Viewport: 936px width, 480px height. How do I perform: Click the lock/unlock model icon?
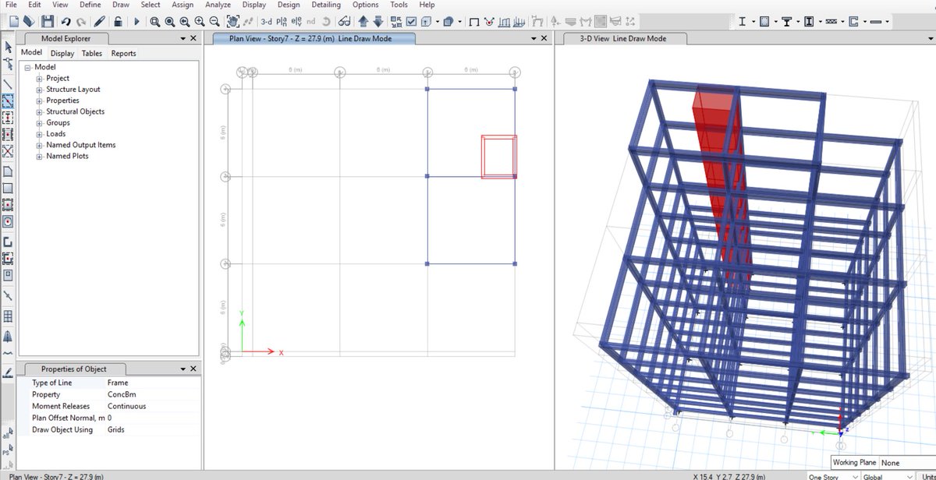tap(117, 21)
